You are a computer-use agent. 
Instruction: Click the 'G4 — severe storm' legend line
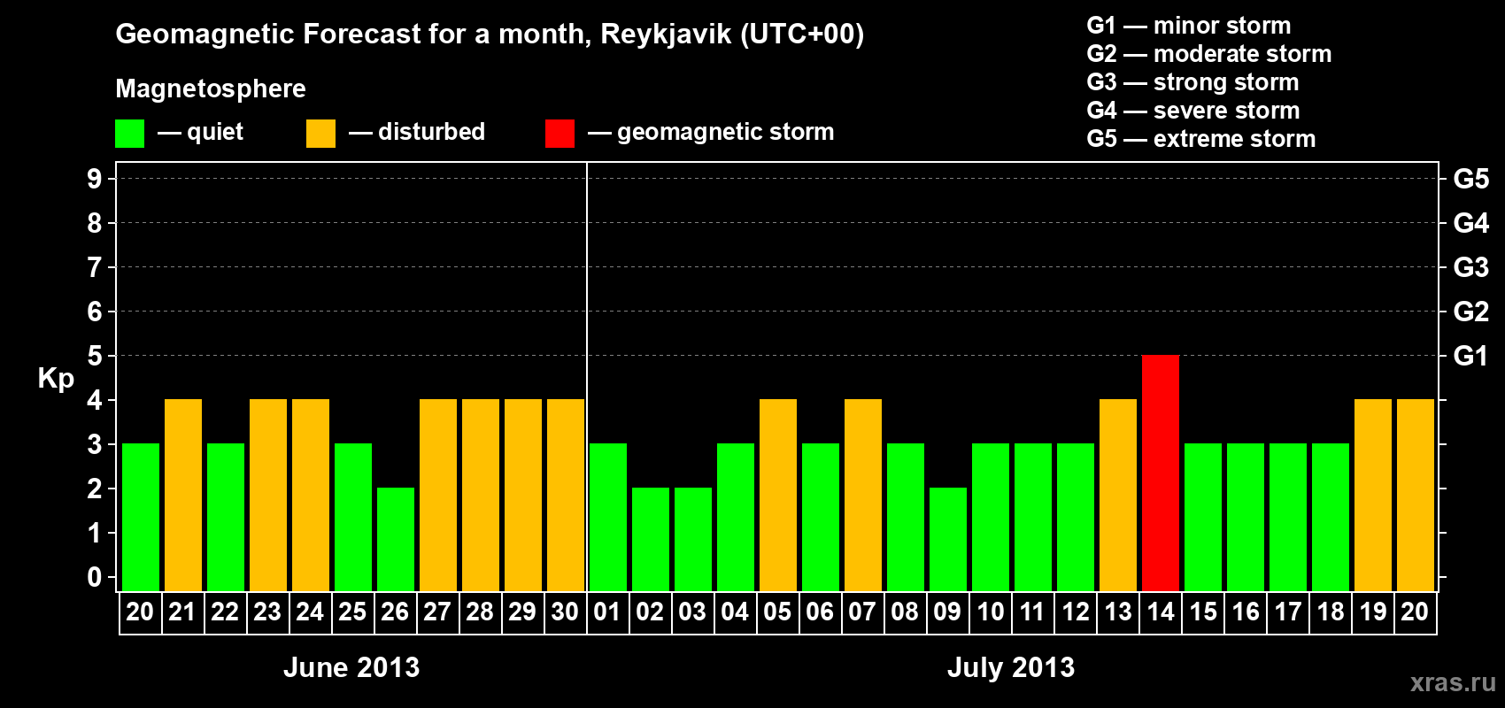click(1193, 111)
